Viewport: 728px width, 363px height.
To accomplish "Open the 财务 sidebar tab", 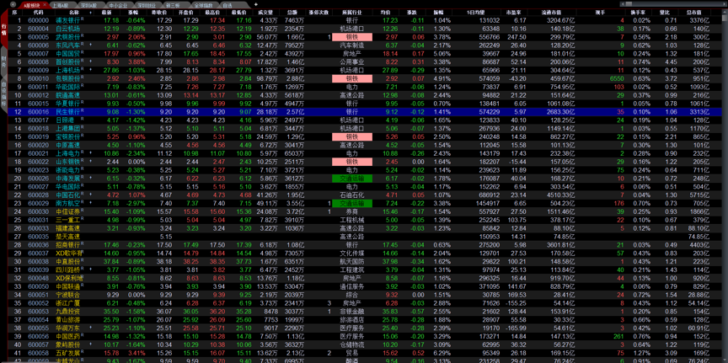I will point(3,61).
